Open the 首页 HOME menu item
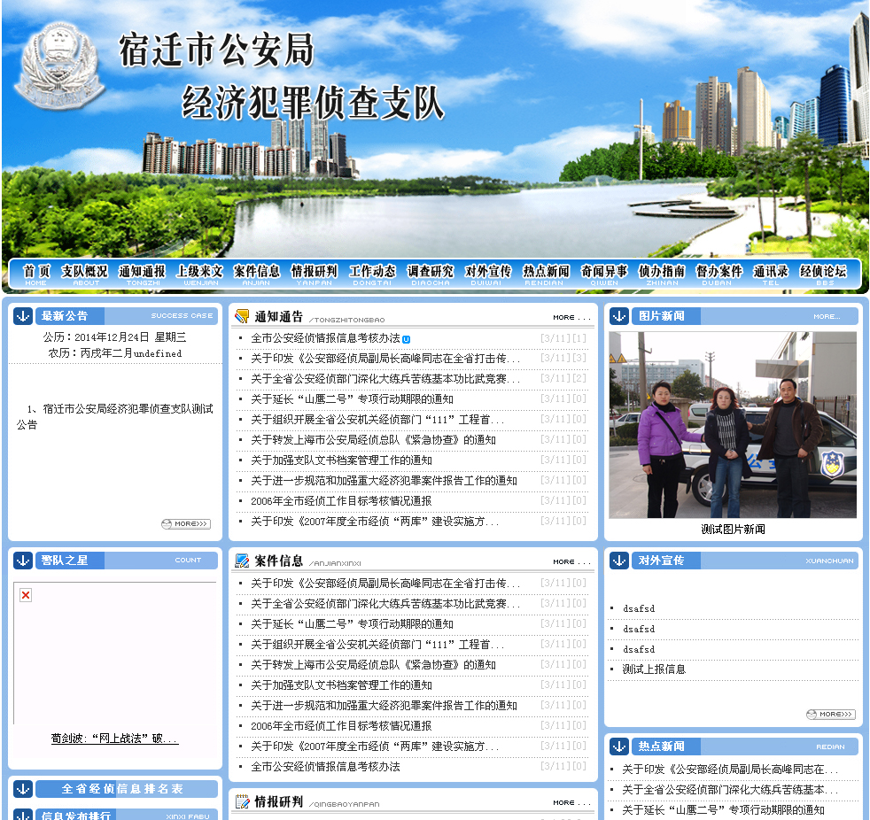This screenshot has height=820, width=870. 36,275
